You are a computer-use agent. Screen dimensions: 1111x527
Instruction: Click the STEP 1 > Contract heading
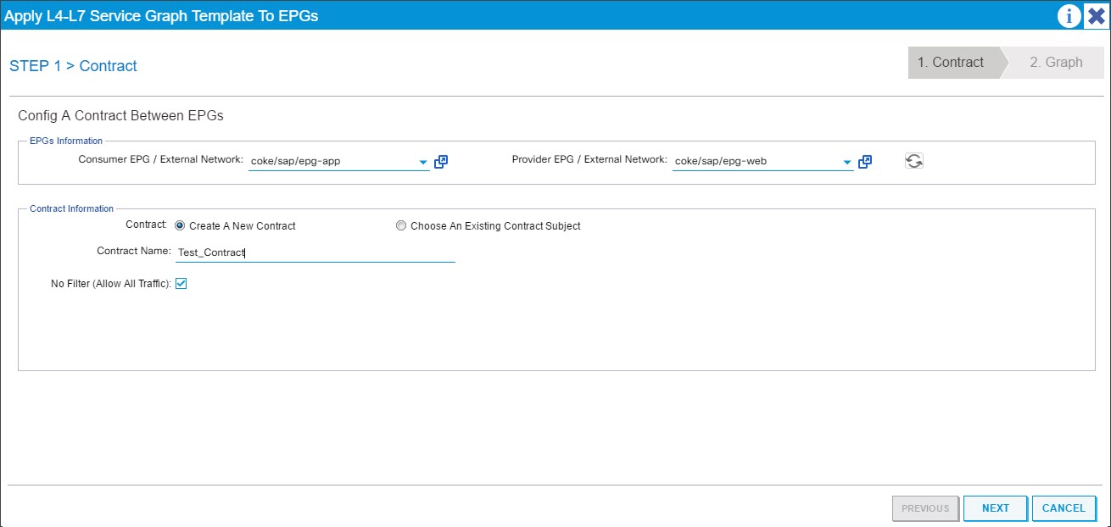(x=73, y=66)
